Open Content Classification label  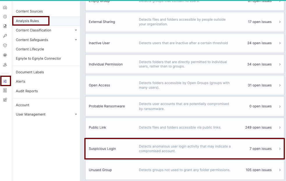point(33,30)
